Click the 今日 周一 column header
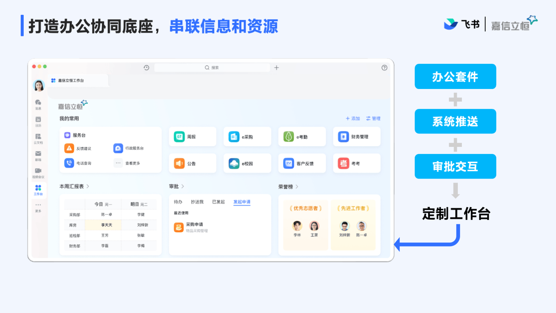Screen dimensions: 556x313 coord(103,204)
